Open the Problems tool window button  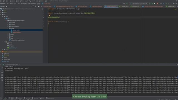[19, 98]
